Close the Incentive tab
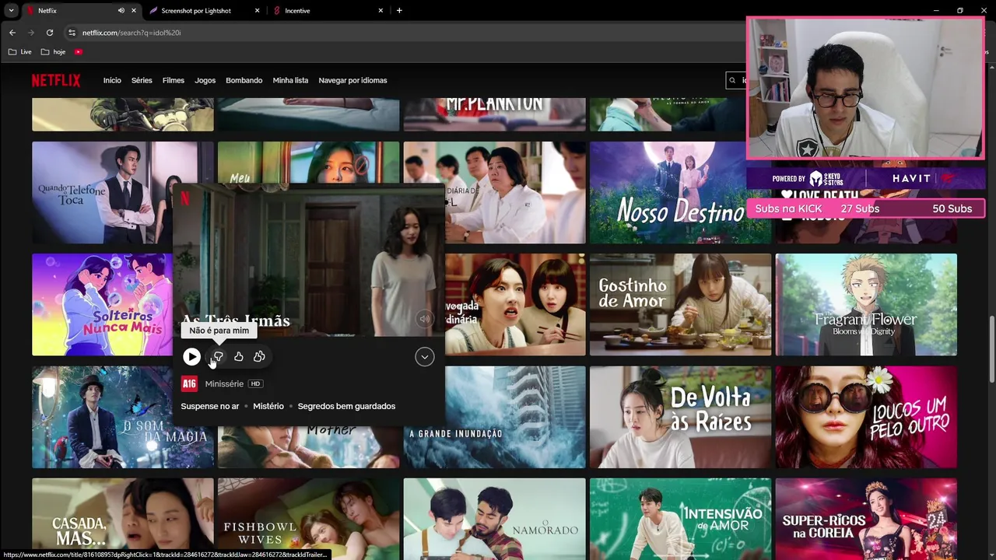This screenshot has height=560, width=996. [381, 11]
